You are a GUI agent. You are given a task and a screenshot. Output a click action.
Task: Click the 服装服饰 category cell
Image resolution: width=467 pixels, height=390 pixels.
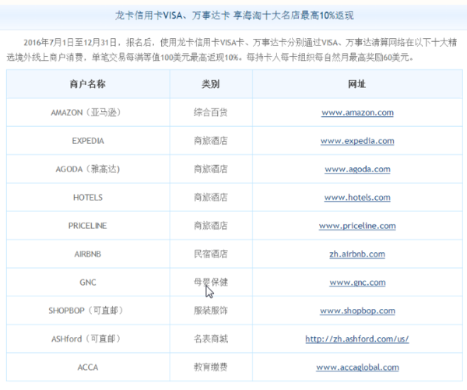pyautogui.click(x=211, y=311)
